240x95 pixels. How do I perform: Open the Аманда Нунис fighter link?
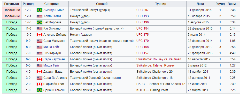[54, 10]
